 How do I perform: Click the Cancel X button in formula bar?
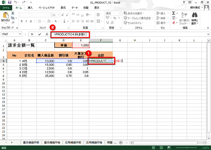[x=32, y=34]
